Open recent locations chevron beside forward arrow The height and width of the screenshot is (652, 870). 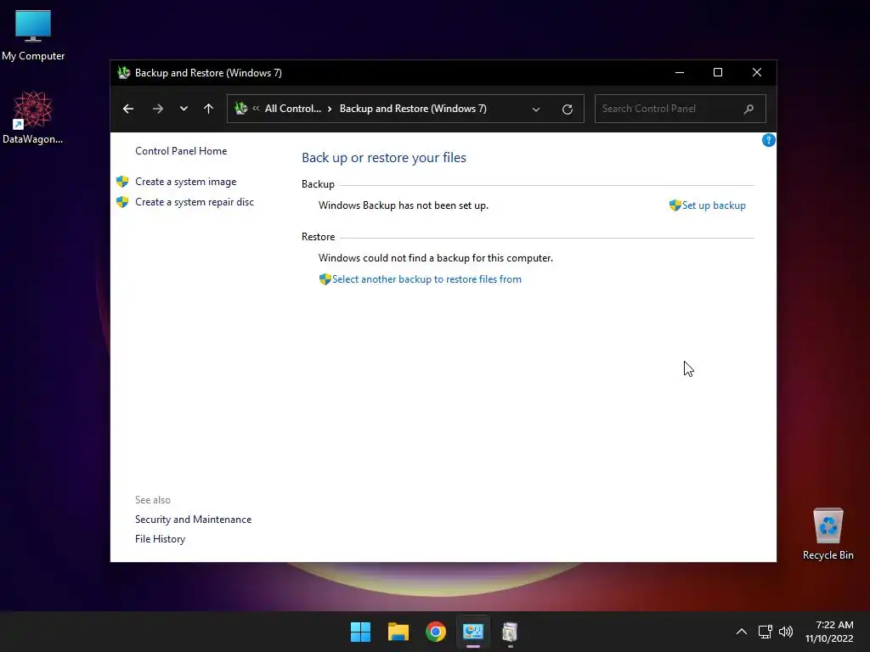pyautogui.click(x=184, y=109)
